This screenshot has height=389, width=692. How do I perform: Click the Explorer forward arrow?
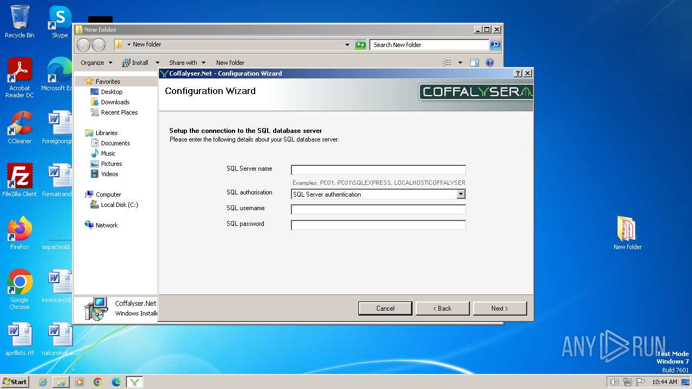(x=98, y=45)
